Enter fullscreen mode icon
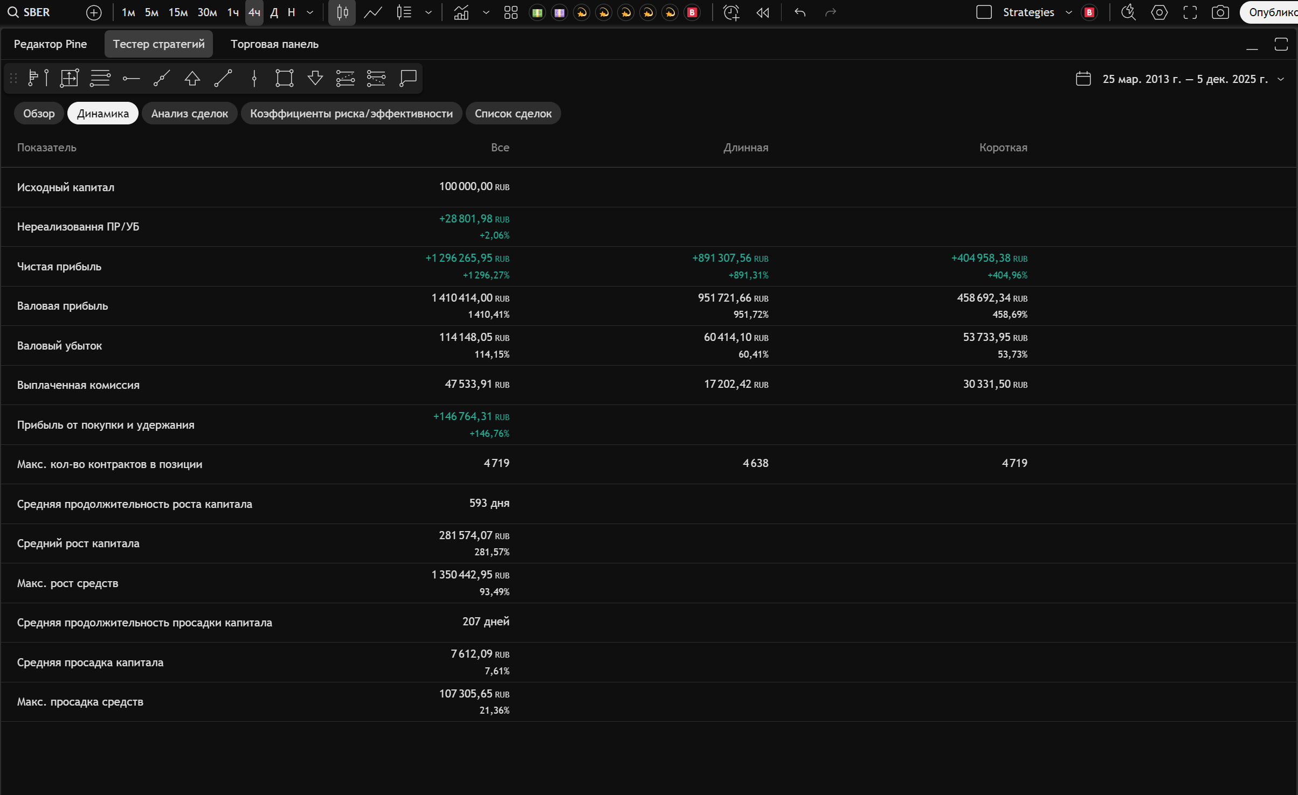 1190,12
